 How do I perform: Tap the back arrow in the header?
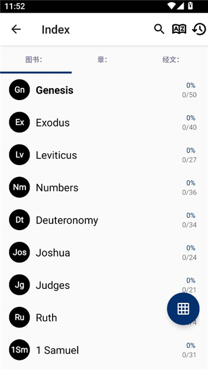click(x=16, y=29)
